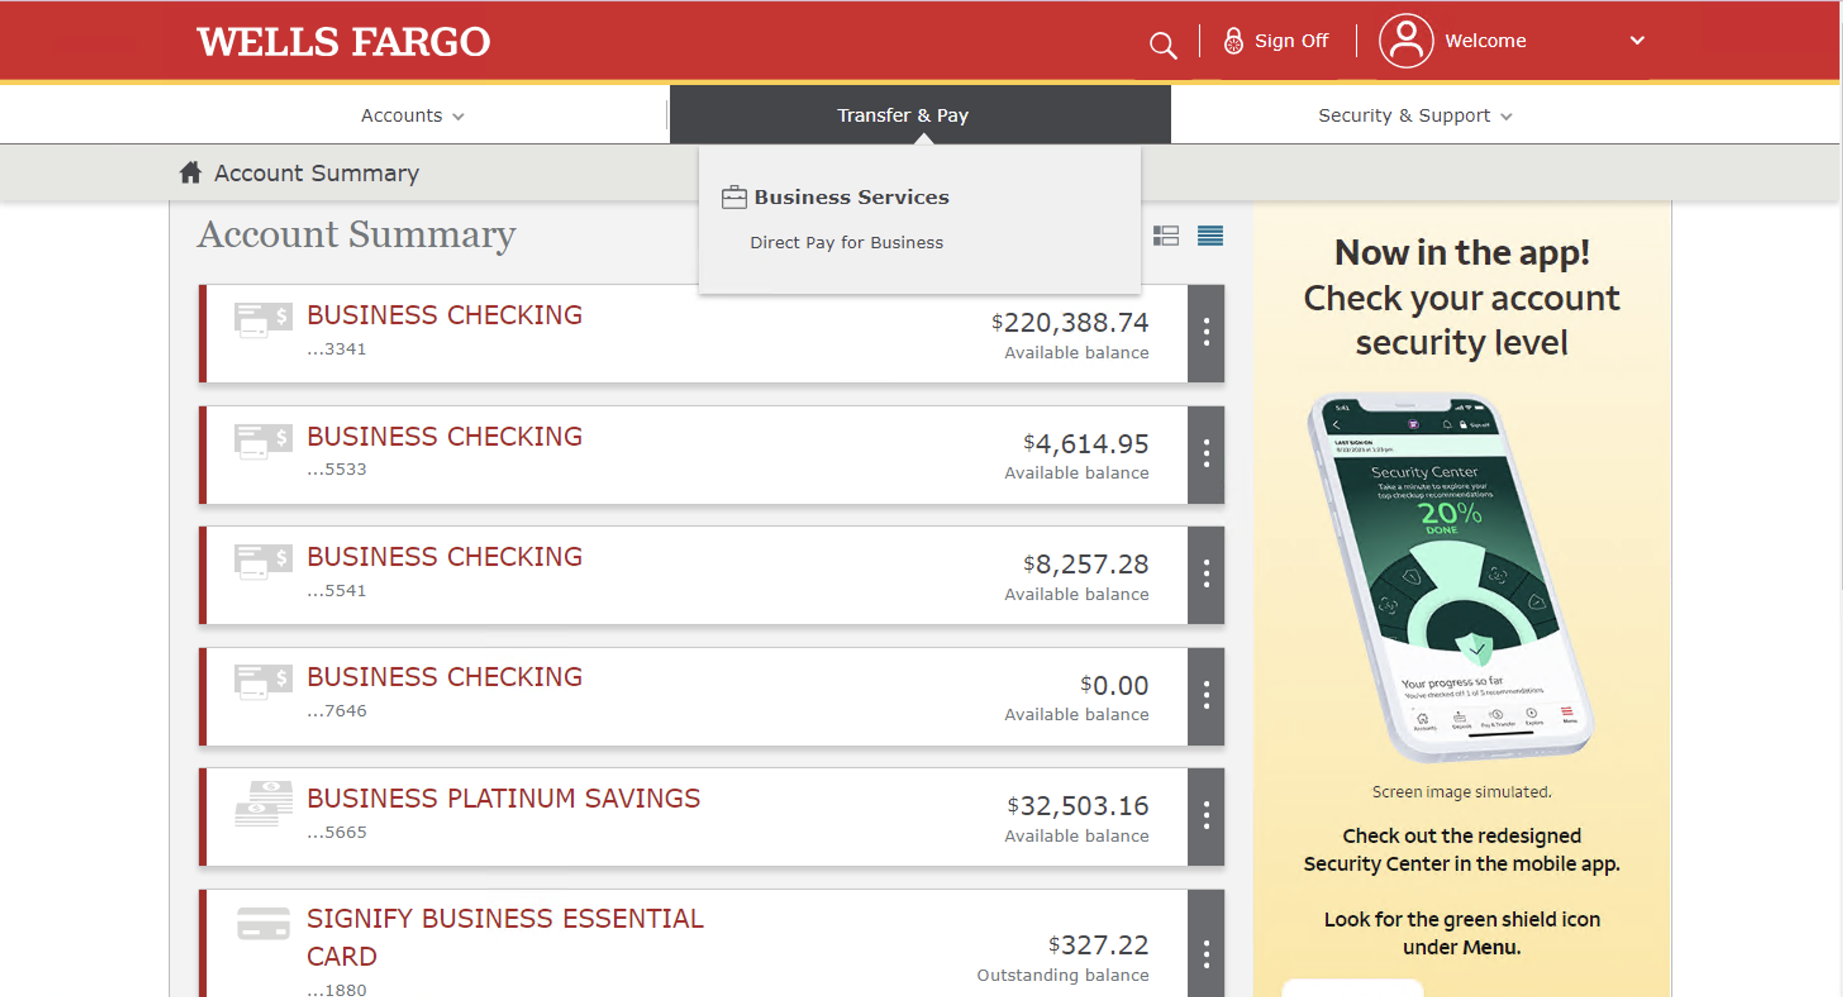Click checking account icon for 5541
The width and height of the screenshot is (1843, 997).
tap(263, 561)
